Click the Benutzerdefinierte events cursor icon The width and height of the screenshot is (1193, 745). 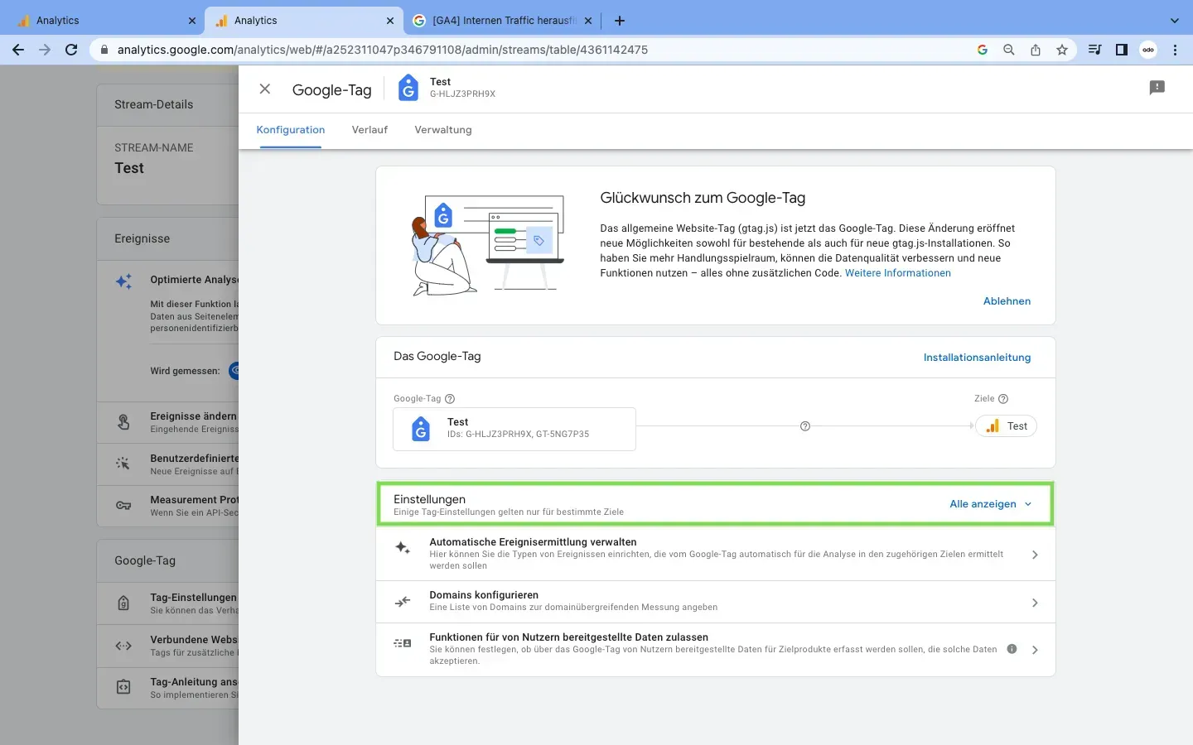coord(123,464)
